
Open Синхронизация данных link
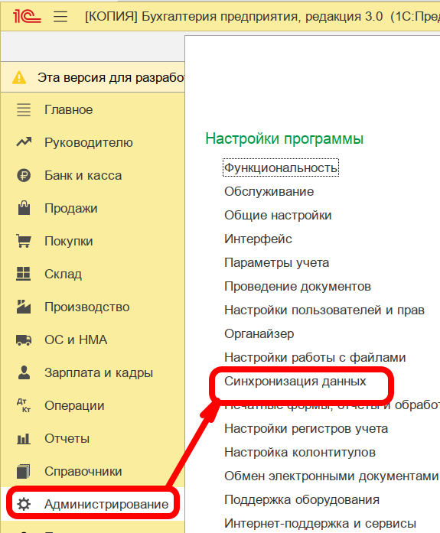point(295,382)
